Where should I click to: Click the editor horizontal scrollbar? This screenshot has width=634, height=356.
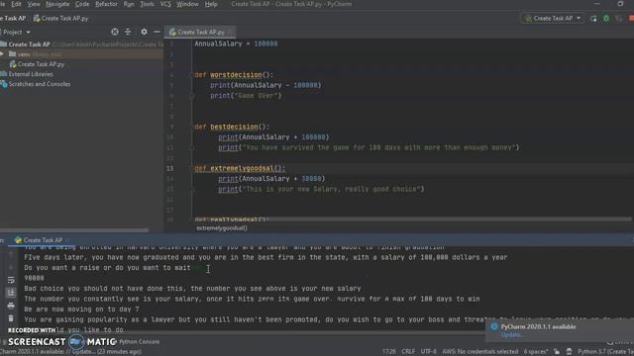click(412, 220)
